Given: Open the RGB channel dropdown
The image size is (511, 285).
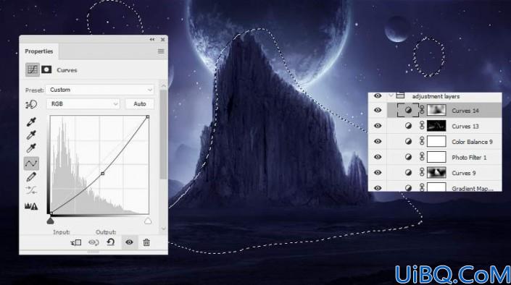Looking at the screenshot, I should pyautogui.click(x=83, y=103).
